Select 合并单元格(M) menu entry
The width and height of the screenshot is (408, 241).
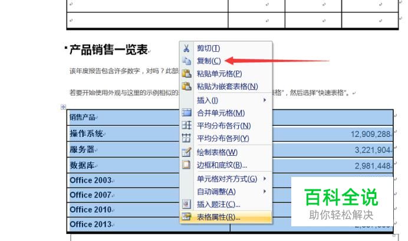point(226,113)
